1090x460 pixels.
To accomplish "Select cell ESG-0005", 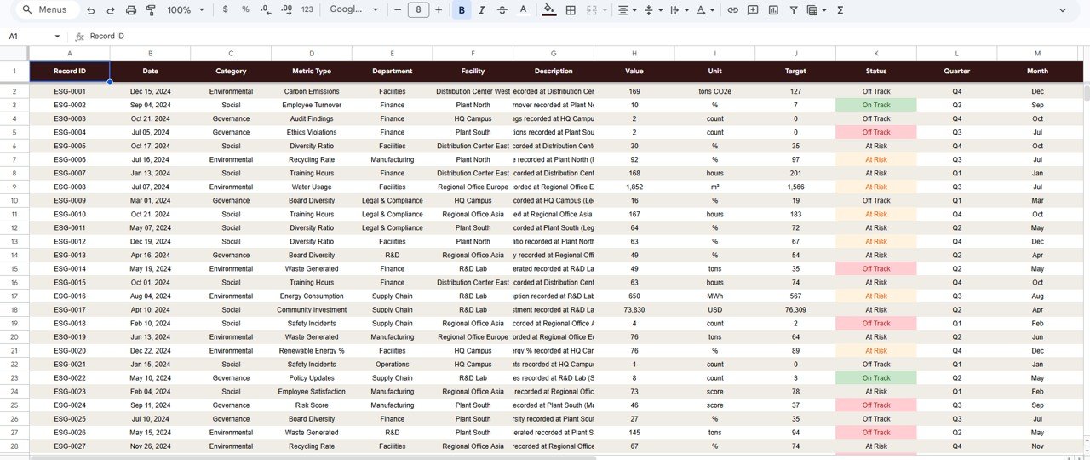I will tap(70, 146).
